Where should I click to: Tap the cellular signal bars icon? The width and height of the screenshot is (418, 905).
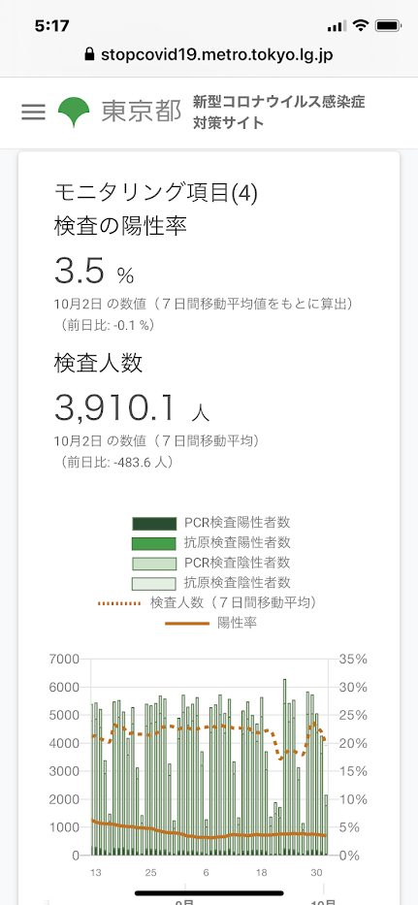pos(336,26)
